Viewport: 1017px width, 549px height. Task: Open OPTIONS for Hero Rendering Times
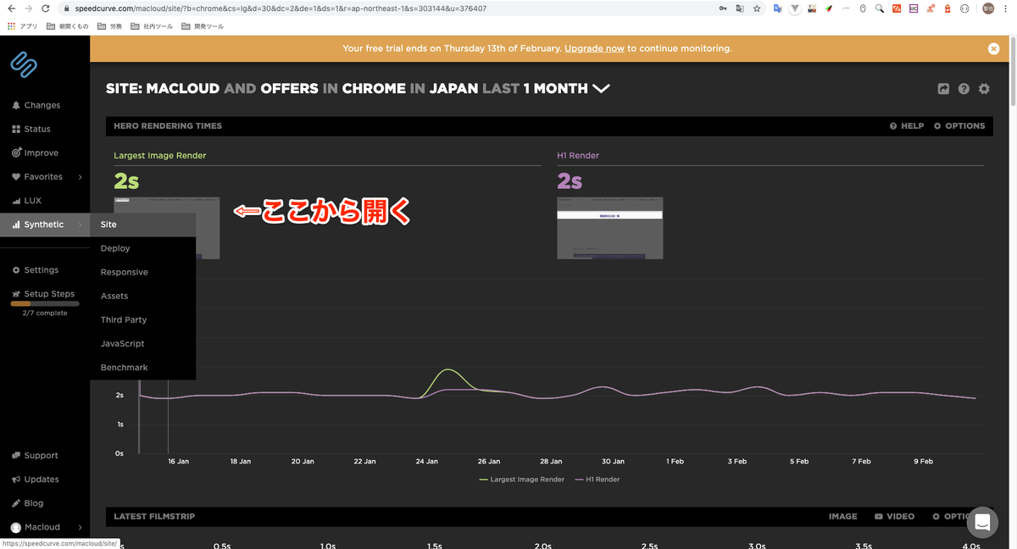coord(959,125)
